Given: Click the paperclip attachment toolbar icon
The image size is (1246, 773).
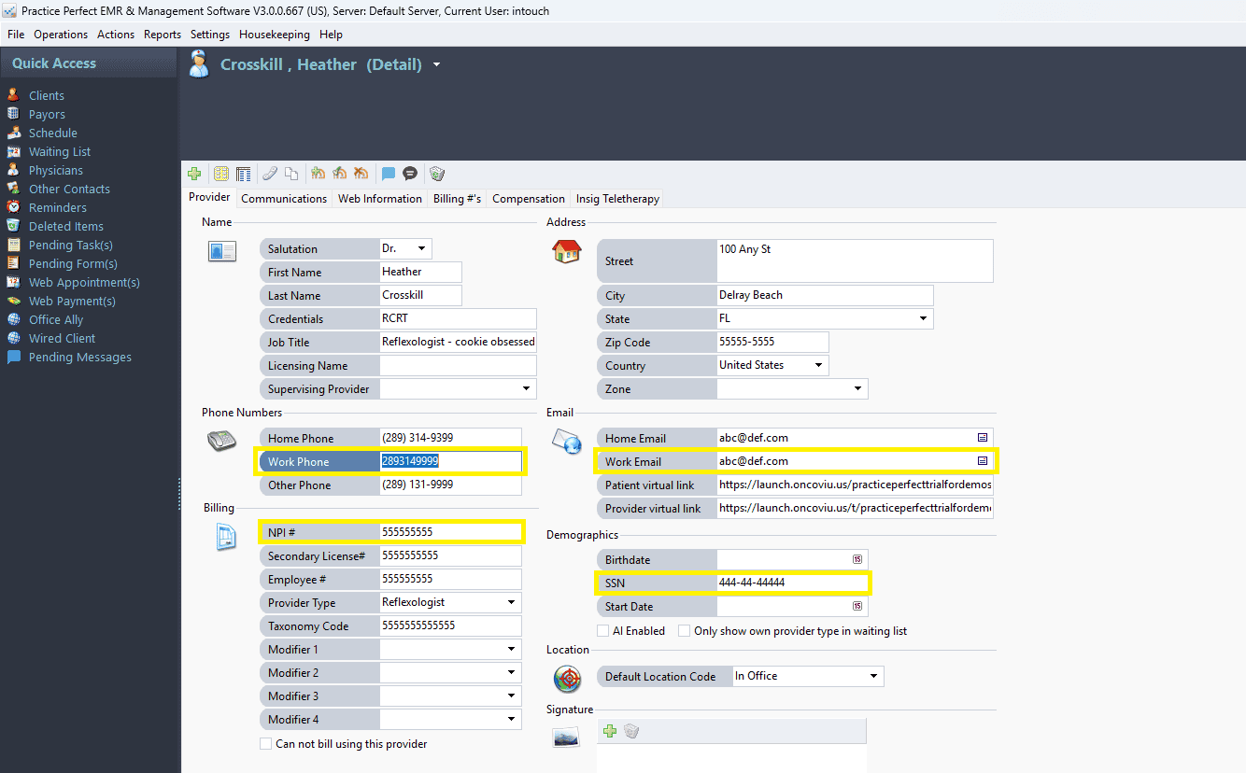Looking at the screenshot, I should pyautogui.click(x=269, y=174).
